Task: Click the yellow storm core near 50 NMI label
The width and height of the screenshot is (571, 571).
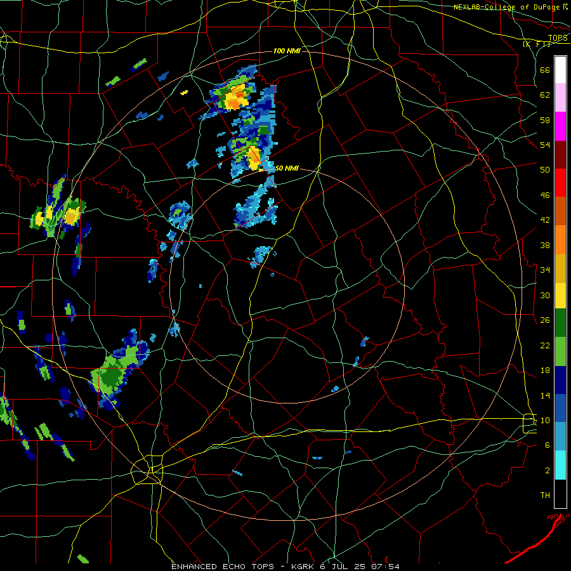Action: (x=254, y=159)
